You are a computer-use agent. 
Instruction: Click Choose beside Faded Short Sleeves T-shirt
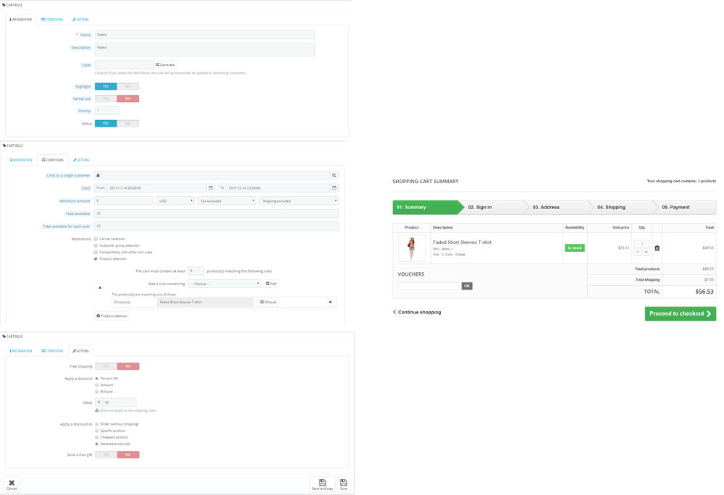point(268,302)
